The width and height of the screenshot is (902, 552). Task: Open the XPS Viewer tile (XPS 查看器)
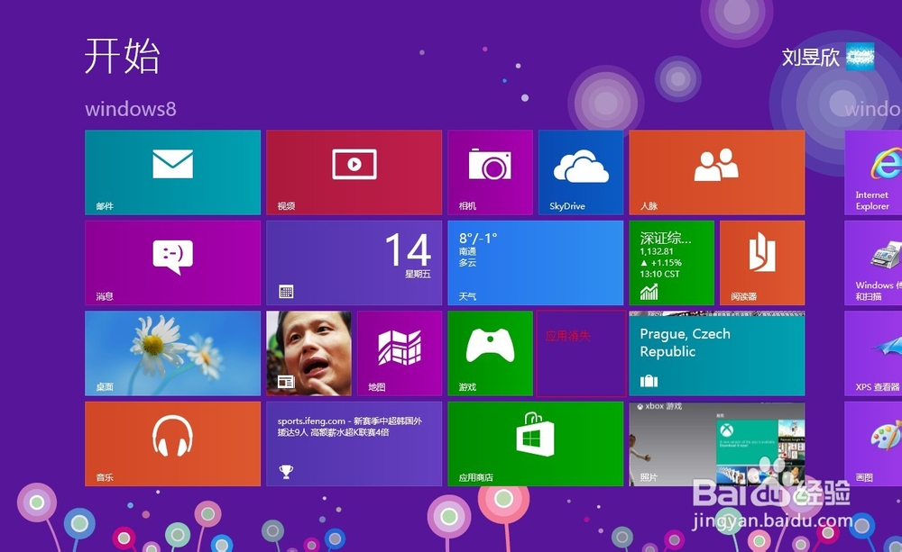click(x=873, y=353)
